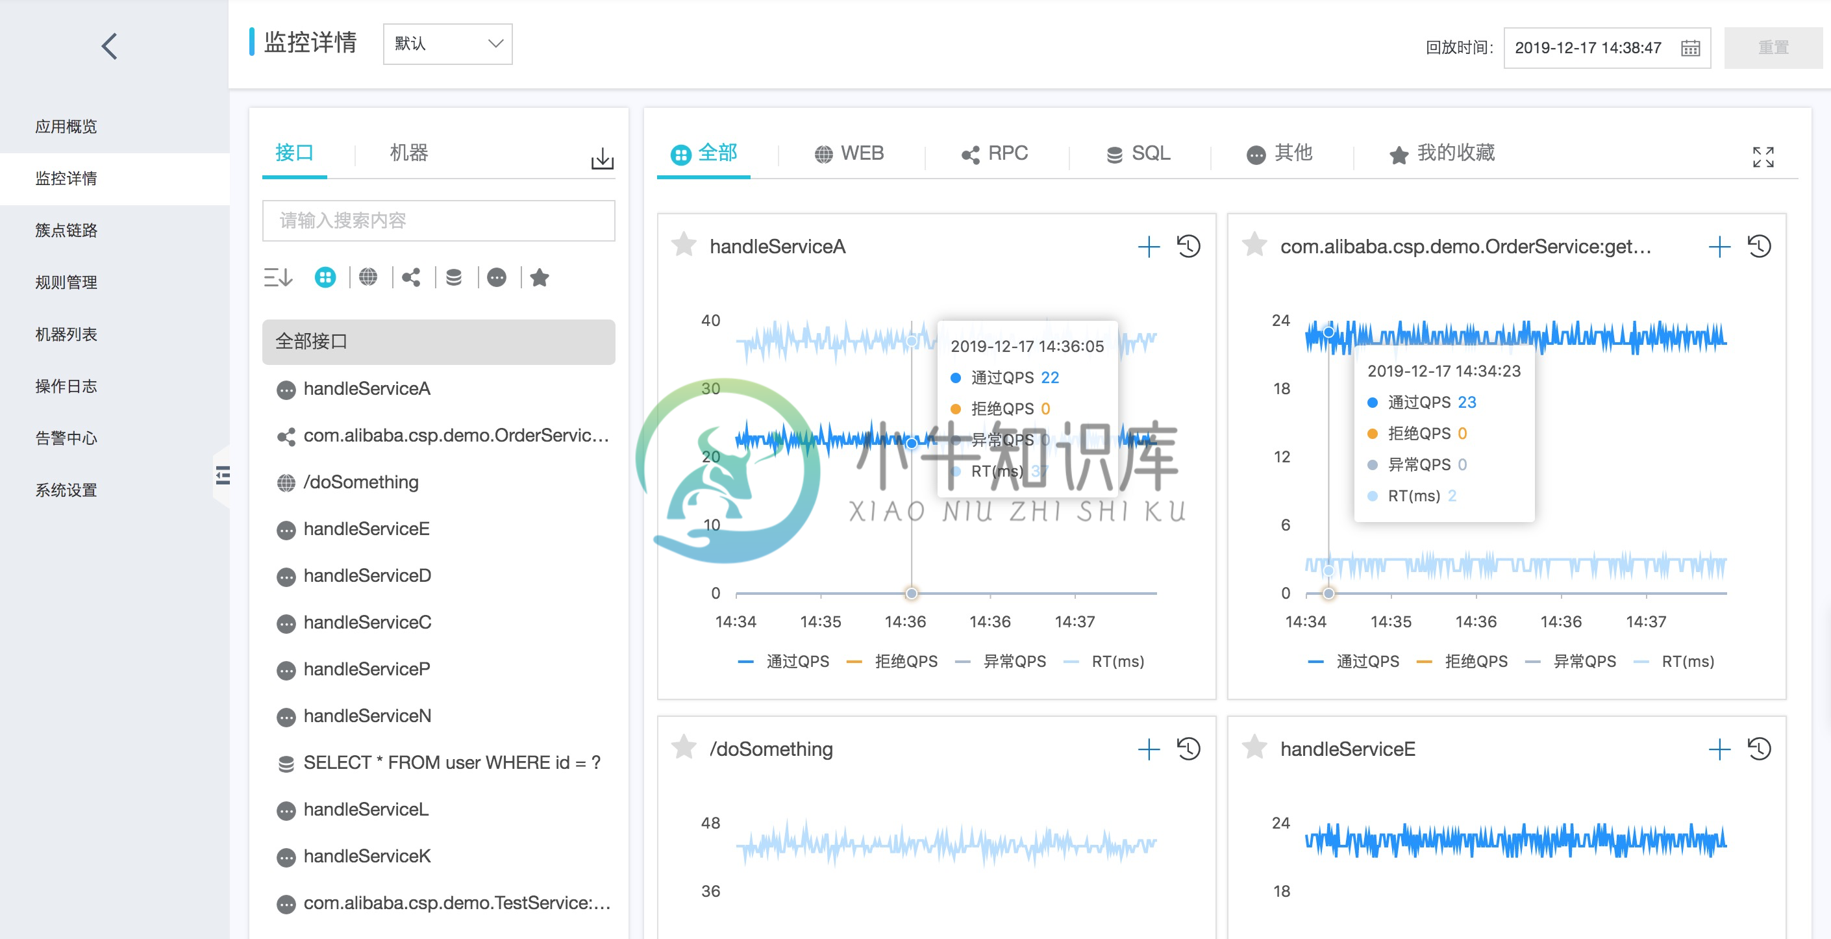
Task: Click plus icon on /doSomething chart
Action: 1149,749
